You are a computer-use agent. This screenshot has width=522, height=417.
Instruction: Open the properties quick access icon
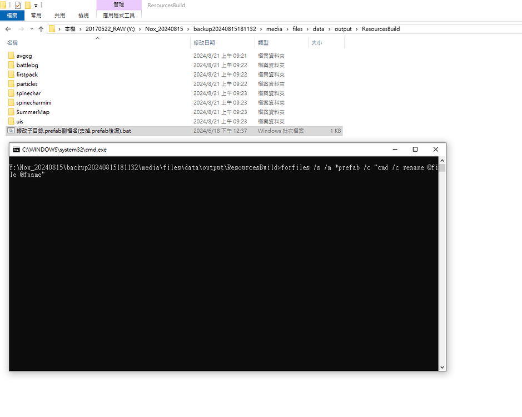click(x=18, y=5)
